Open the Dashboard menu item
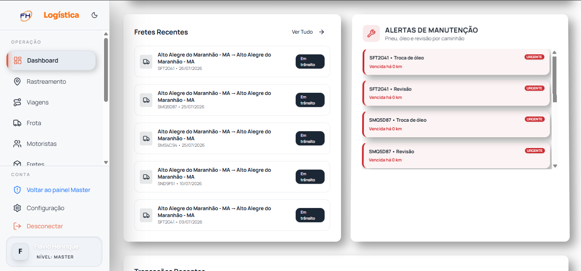Viewport: 581px width, 271px height. 51,60
